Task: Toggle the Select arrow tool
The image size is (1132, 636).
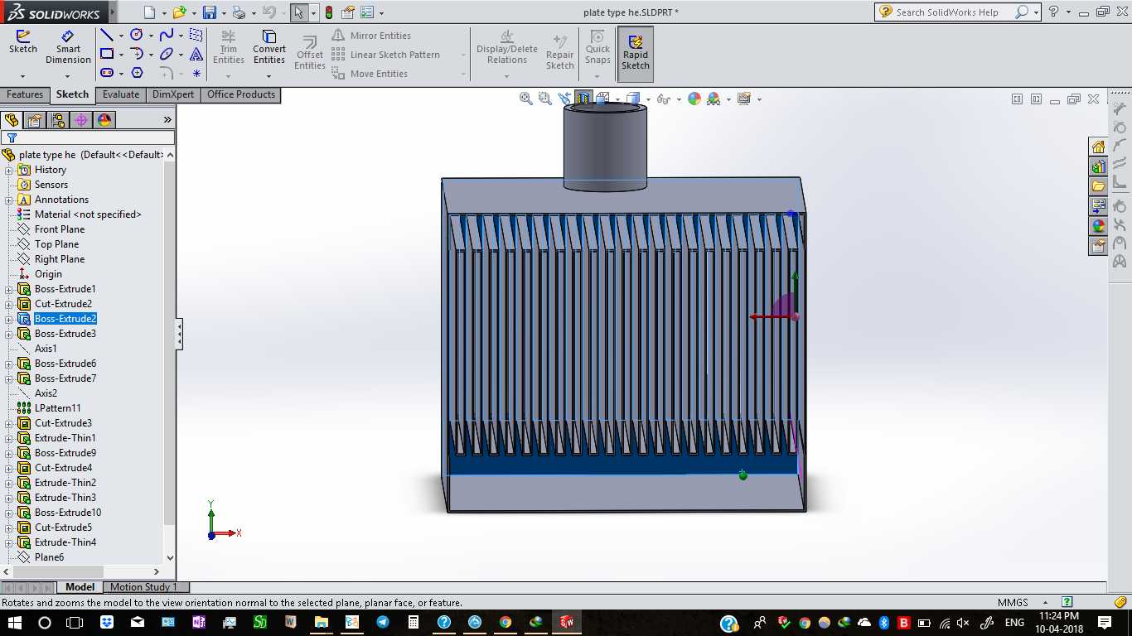Action: pos(298,12)
